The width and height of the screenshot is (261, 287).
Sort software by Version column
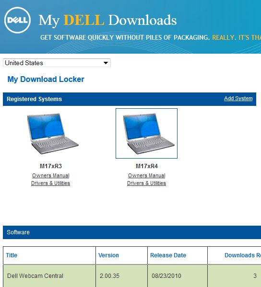pos(109,255)
